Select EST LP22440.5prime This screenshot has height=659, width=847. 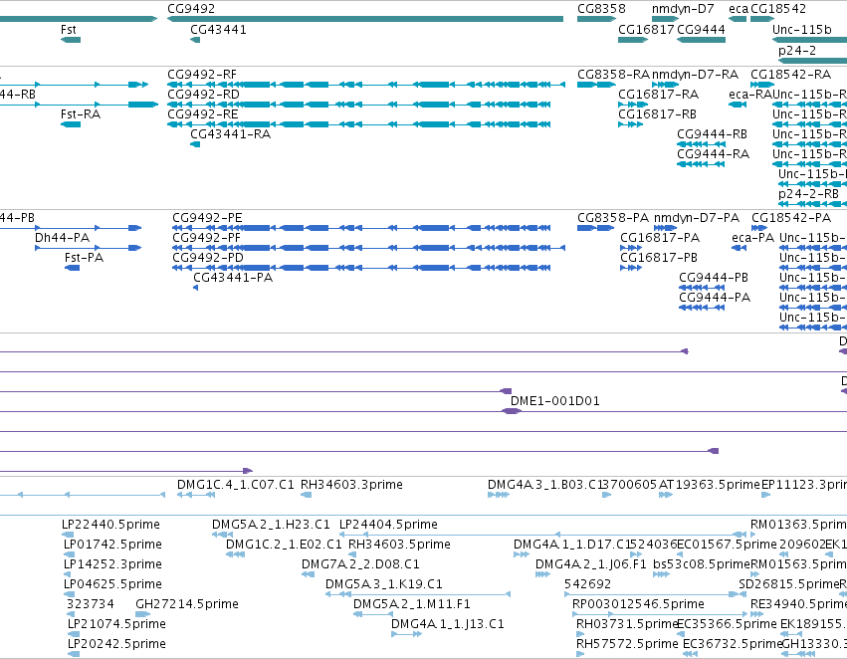point(110,525)
